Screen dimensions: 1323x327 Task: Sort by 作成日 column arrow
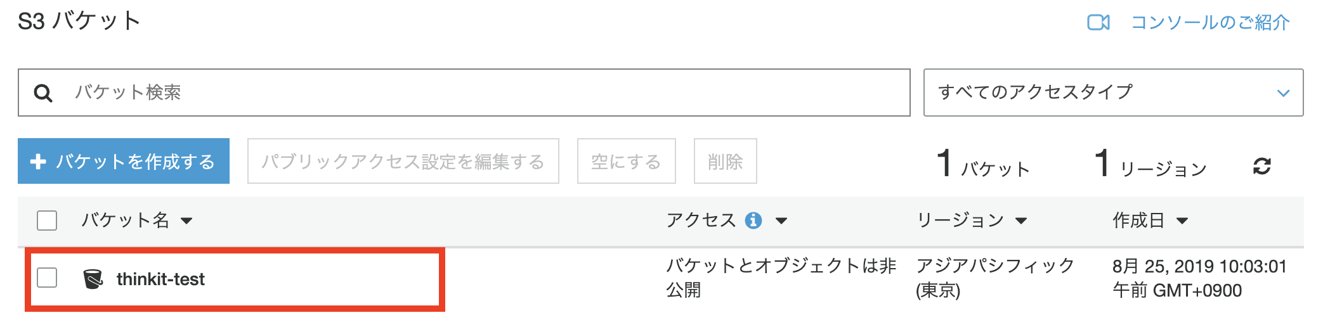pos(1182,221)
